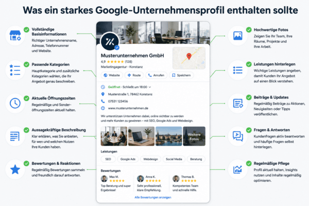Click the phone number 07531 123456
Viewport: 309px width, 206px height.
pyautogui.click(x=118, y=101)
